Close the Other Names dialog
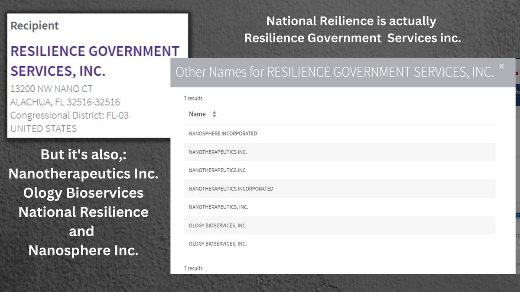The height and width of the screenshot is (292, 520). click(x=501, y=66)
